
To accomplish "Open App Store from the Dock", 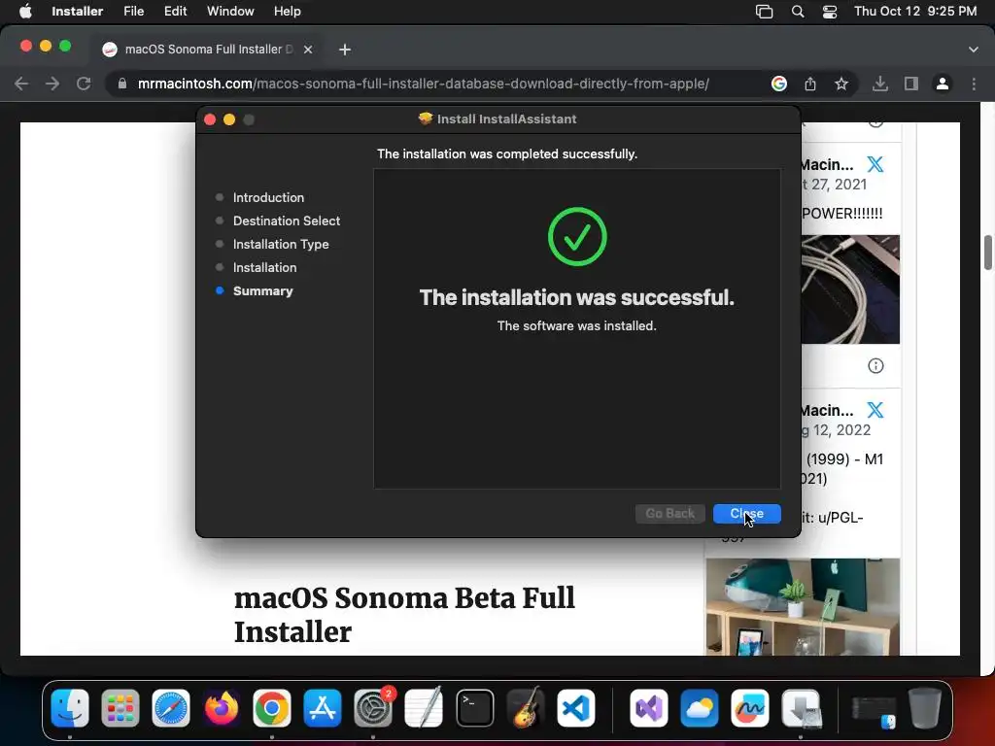I will [323, 708].
